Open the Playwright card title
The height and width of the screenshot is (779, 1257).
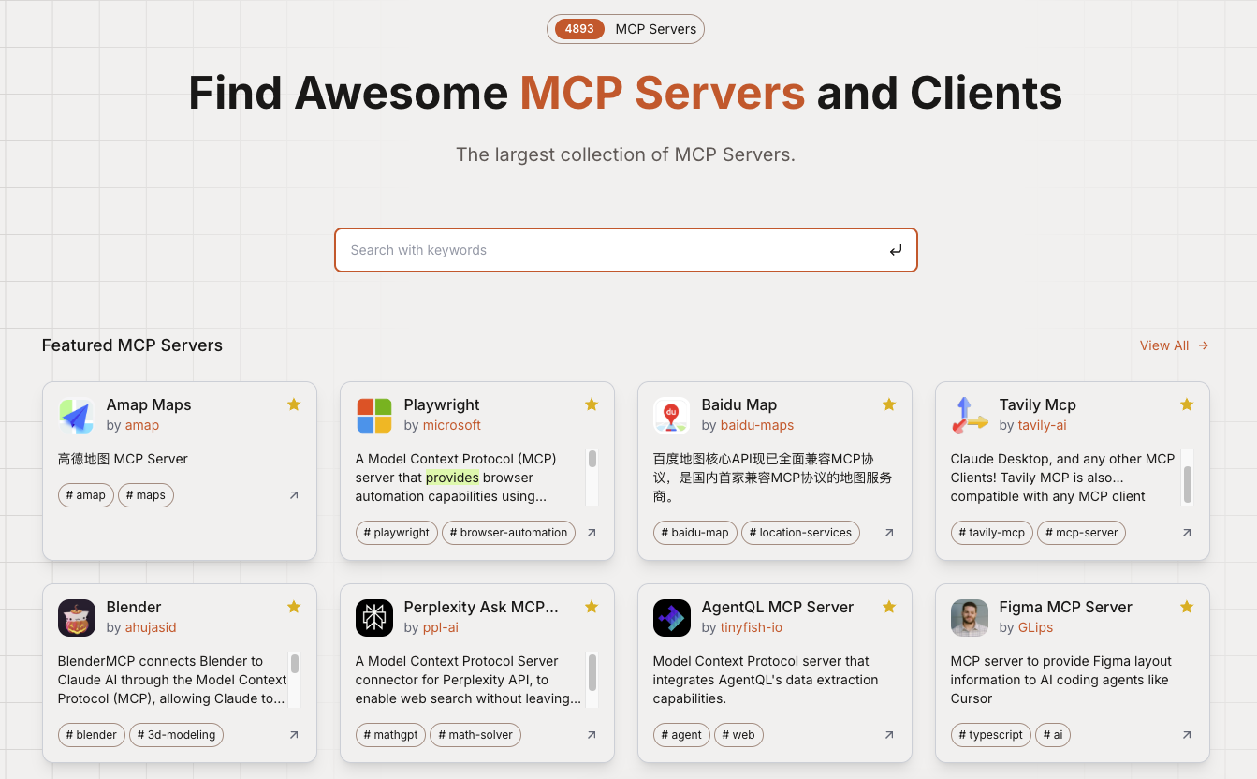pyautogui.click(x=442, y=404)
